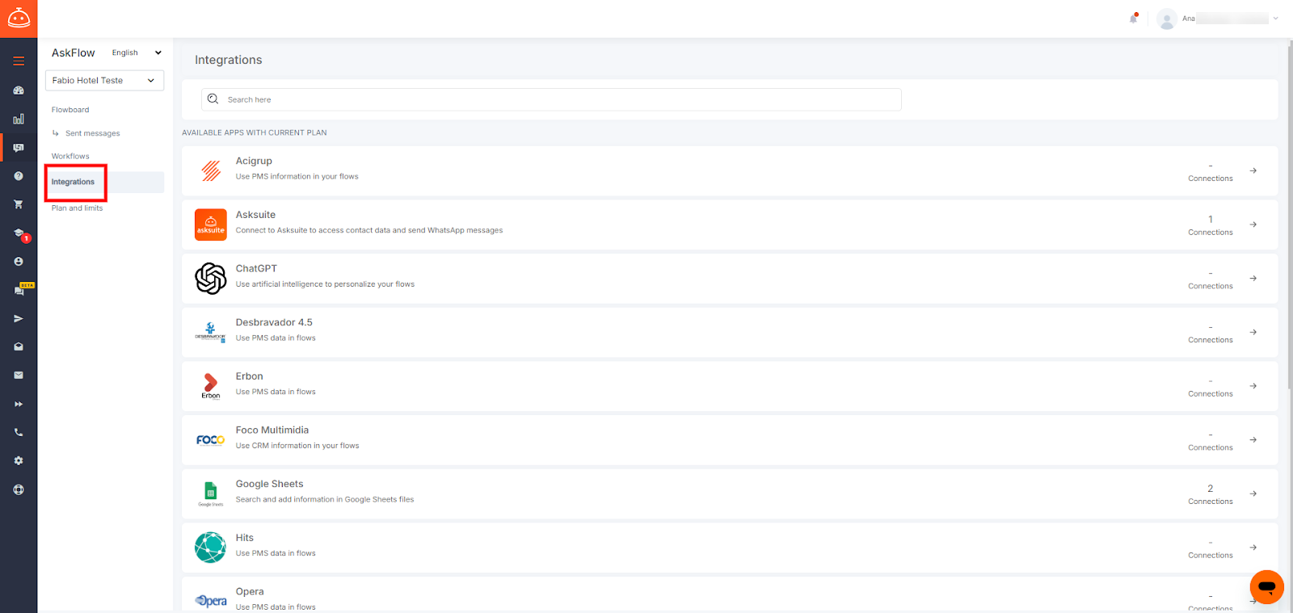Open the graduation cap icon with badge
The height and width of the screenshot is (613, 1293).
coord(19,233)
